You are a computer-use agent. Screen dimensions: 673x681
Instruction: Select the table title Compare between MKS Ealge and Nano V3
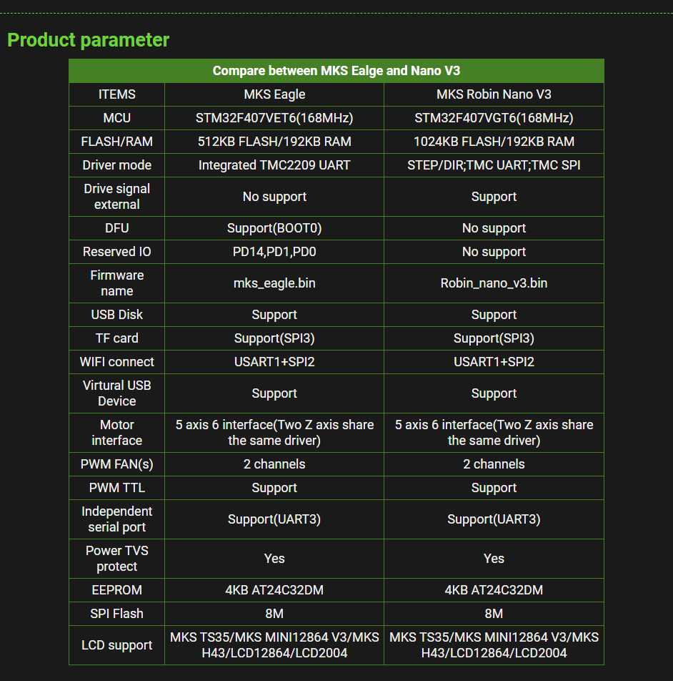[x=336, y=71]
